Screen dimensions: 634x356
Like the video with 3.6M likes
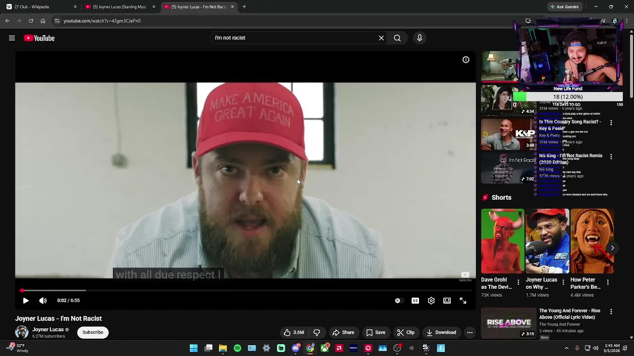[x=294, y=332]
